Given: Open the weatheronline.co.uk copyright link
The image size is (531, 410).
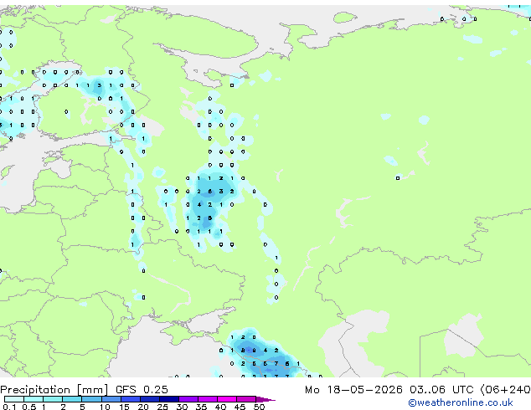Looking at the screenshot, I should point(461,402).
